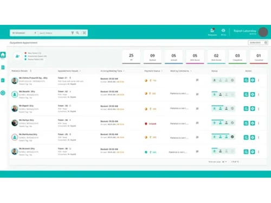Select the 25 All summary tab
Viewport: 271px width, 203px height.
point(131,57)
